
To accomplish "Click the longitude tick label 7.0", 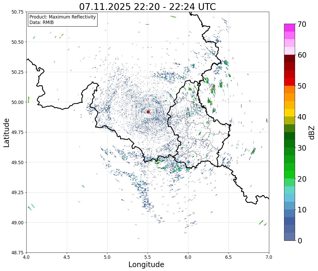I will tap(269, 257).
